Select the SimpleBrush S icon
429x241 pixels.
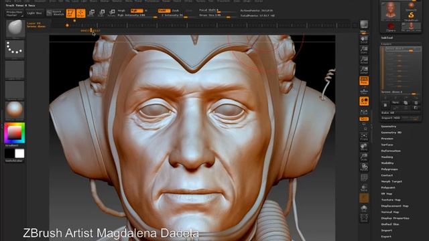(411, 15)
